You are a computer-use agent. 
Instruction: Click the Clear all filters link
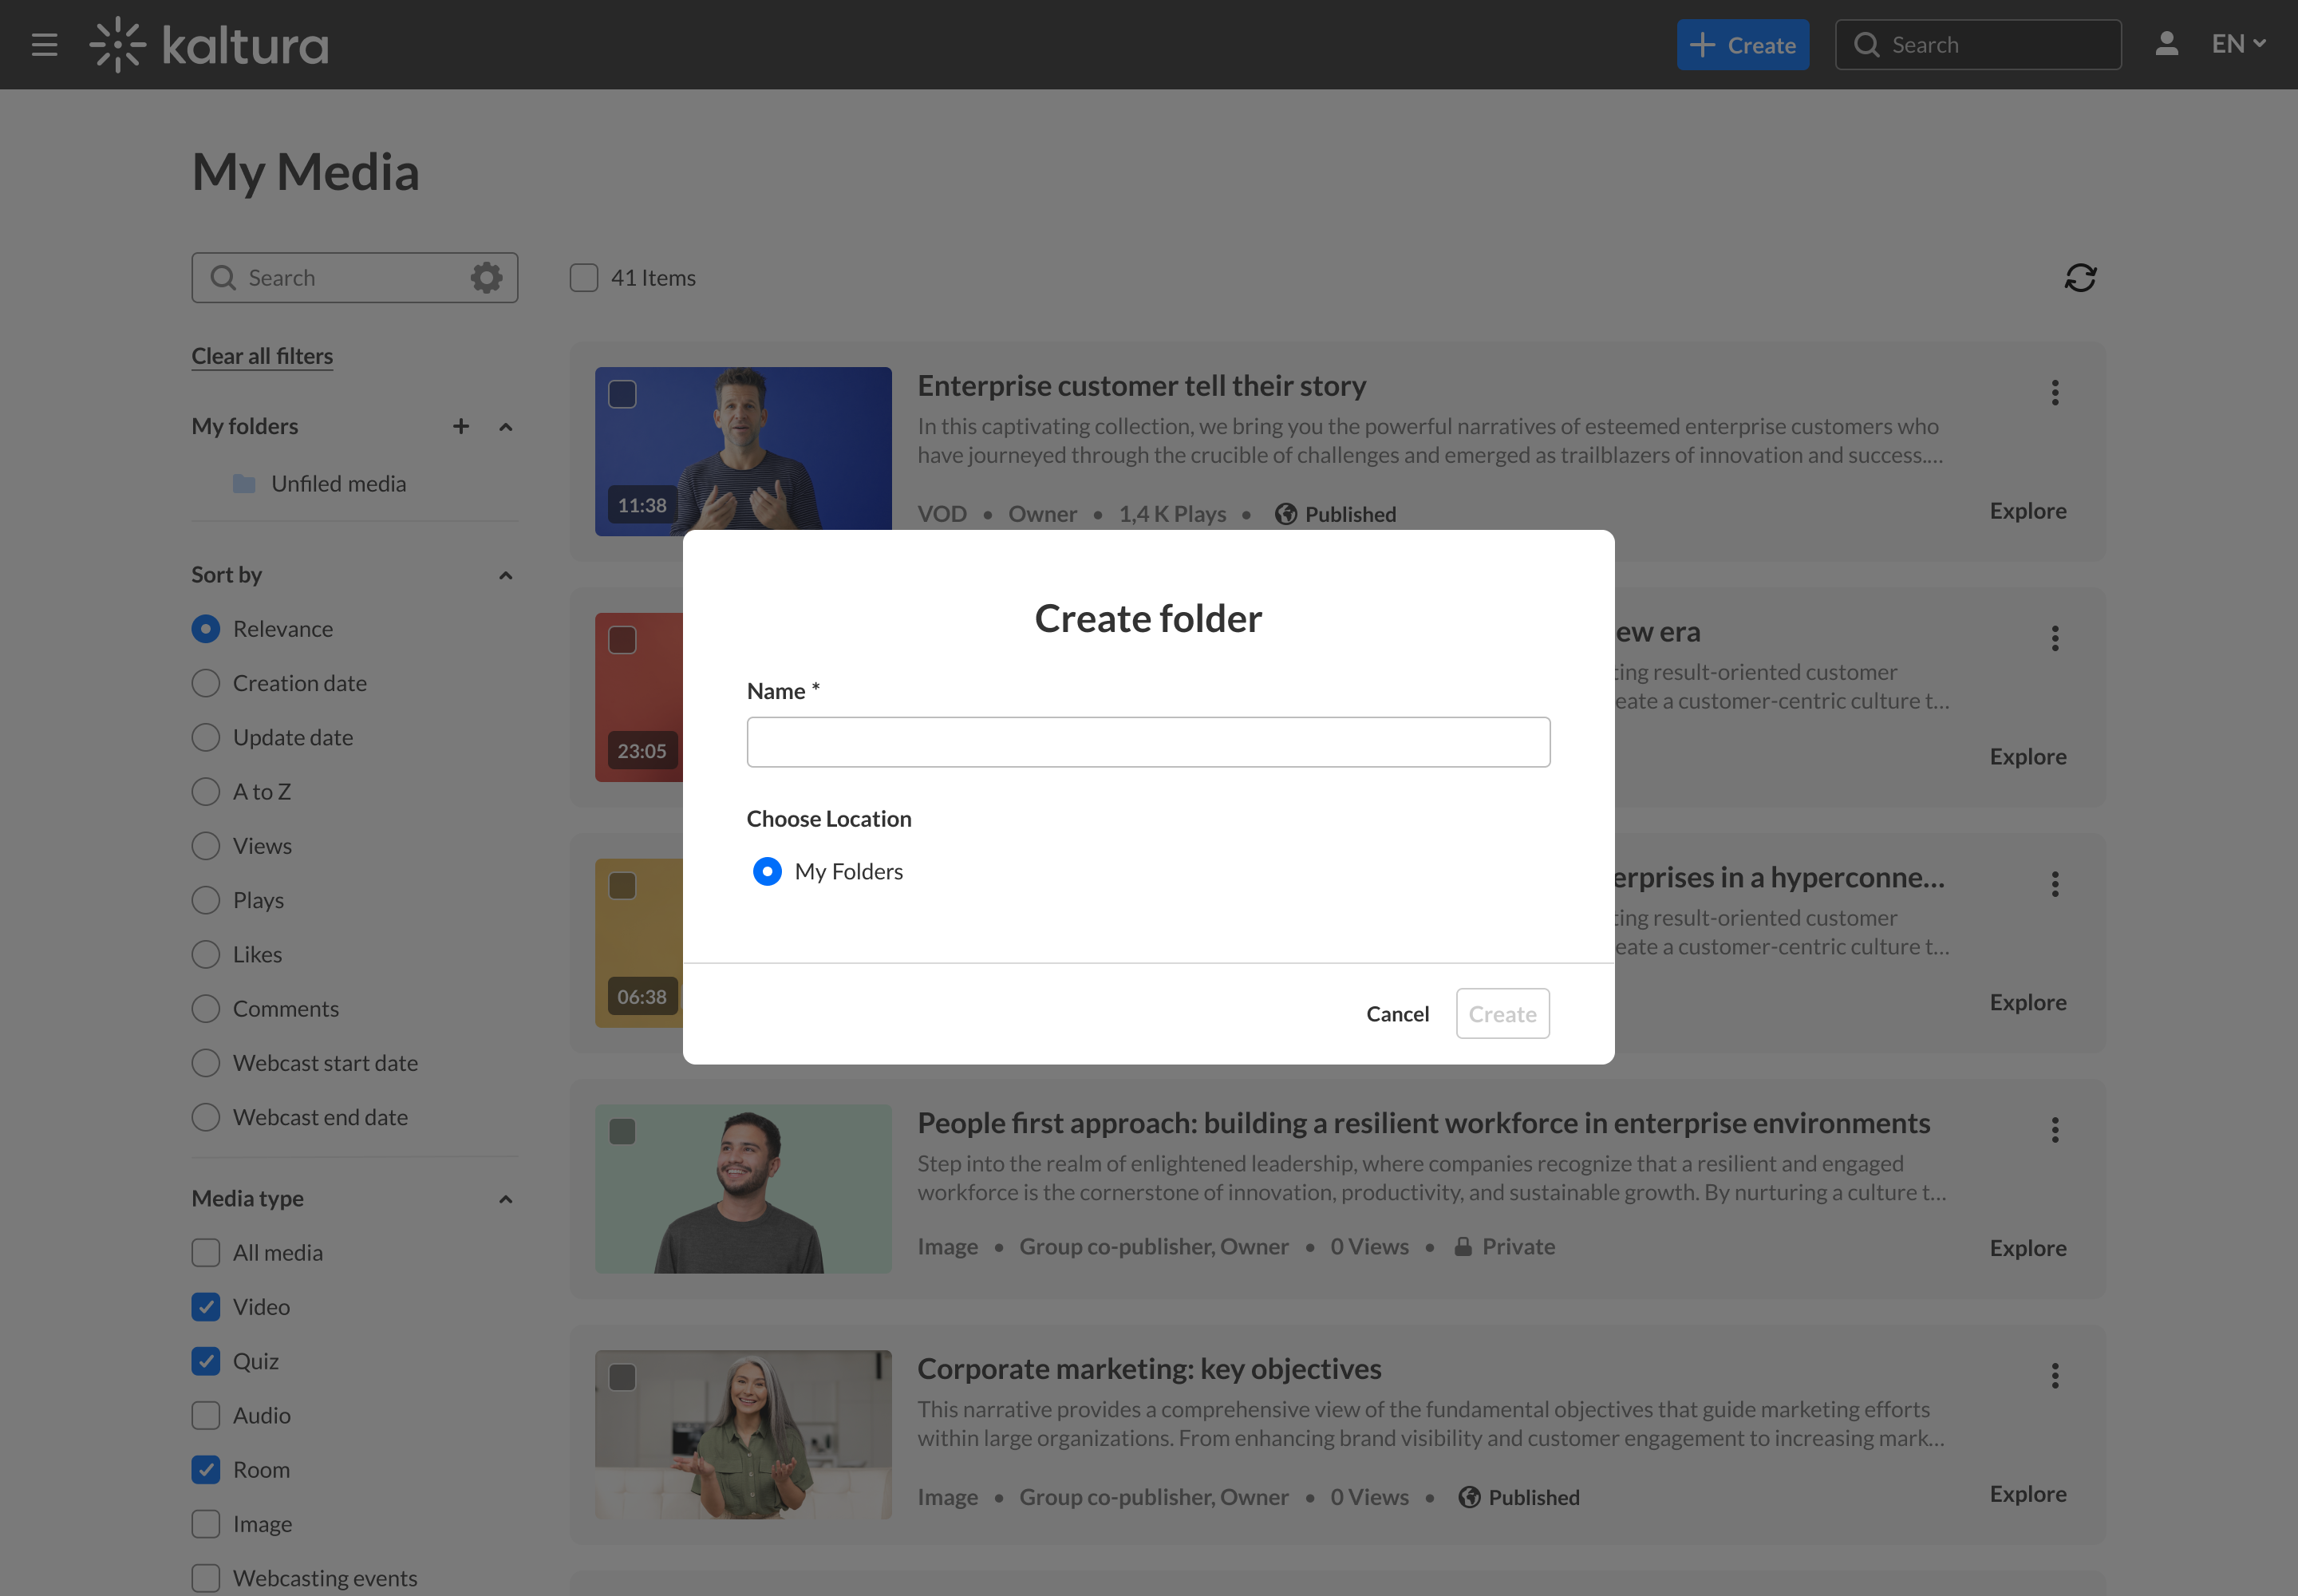pyautogui.click(x=262, y=356)
